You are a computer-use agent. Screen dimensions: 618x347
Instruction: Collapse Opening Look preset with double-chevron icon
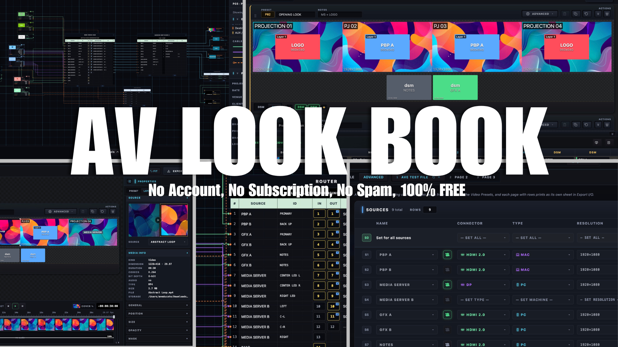point(598,14)
